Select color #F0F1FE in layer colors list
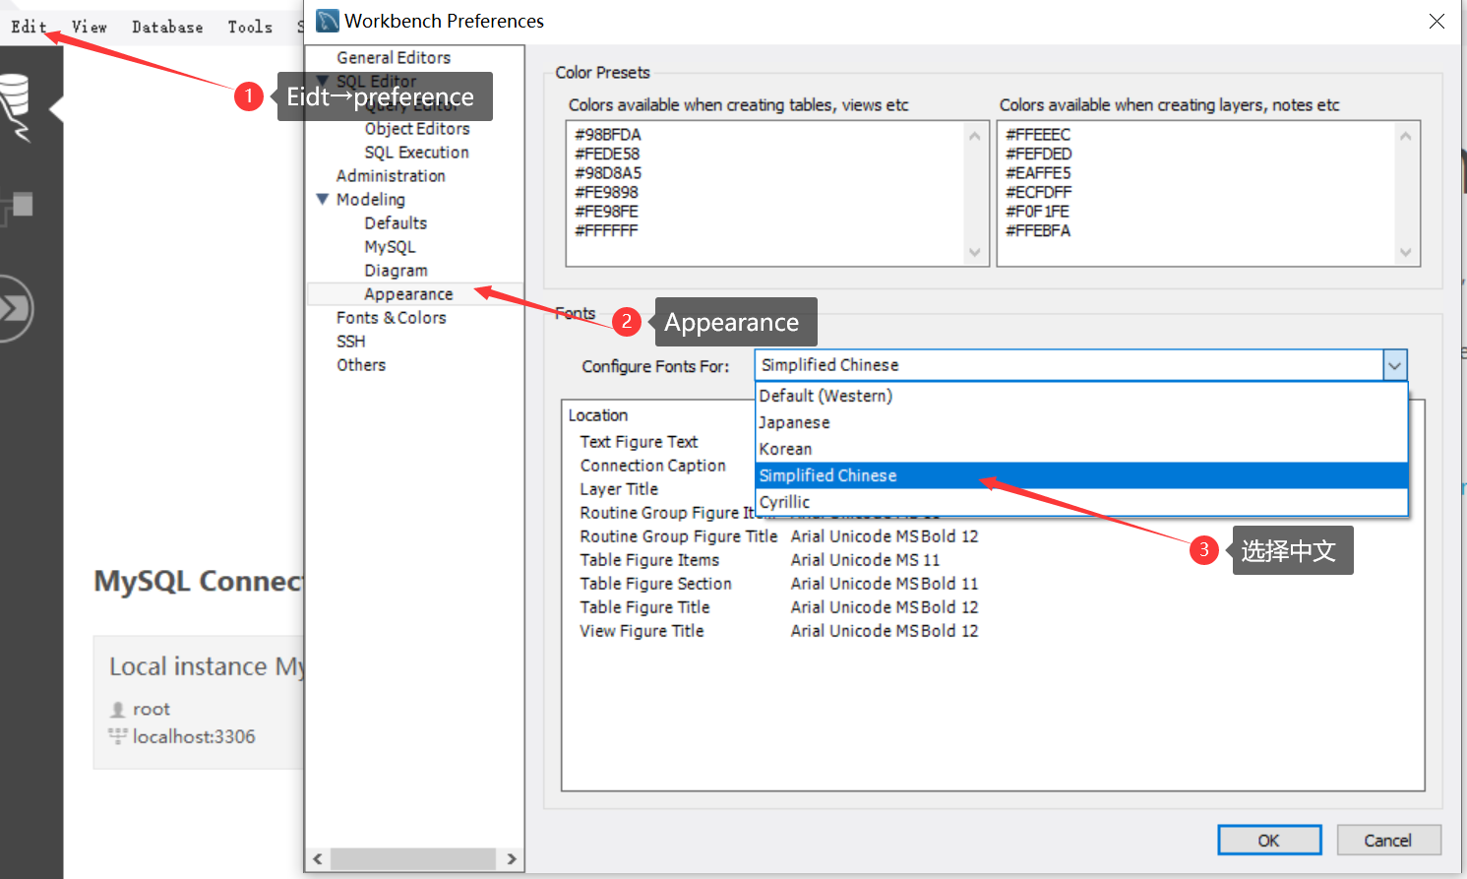Screen dimensions: 1467x879 point(1037,212)
